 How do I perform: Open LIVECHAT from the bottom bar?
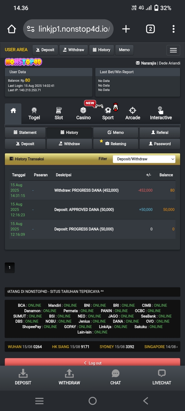point(162,377)
